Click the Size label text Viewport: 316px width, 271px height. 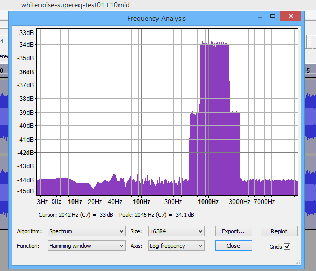pos(136,231)
